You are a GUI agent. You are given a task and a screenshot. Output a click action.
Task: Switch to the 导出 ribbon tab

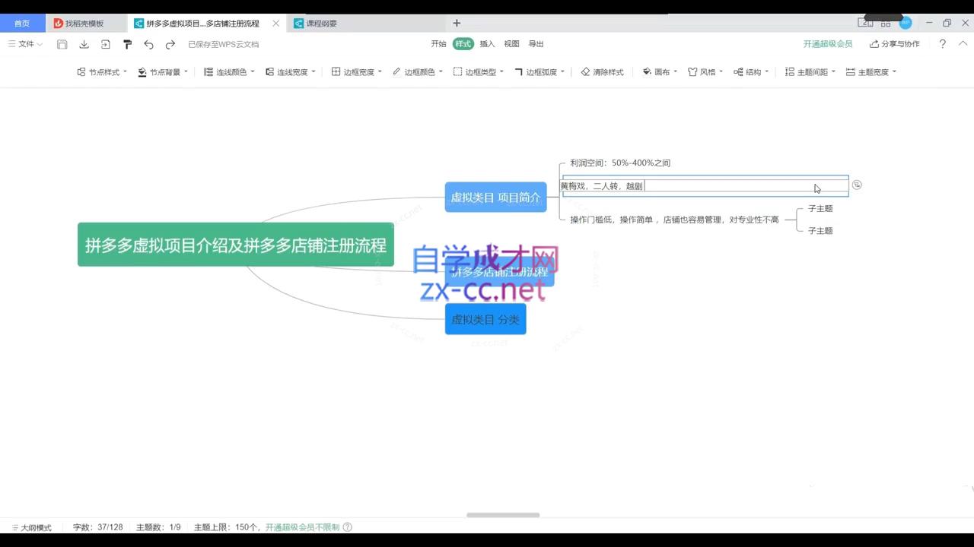click(x=536, y=44)
